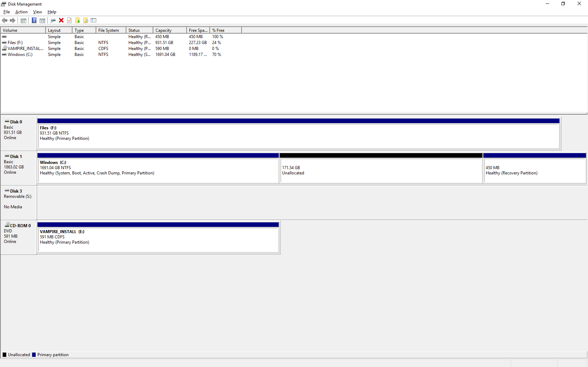The image size is (588, 367).
Task: Select the CD-ROM 0 DVD label panel
Action: tap(19, 237)
